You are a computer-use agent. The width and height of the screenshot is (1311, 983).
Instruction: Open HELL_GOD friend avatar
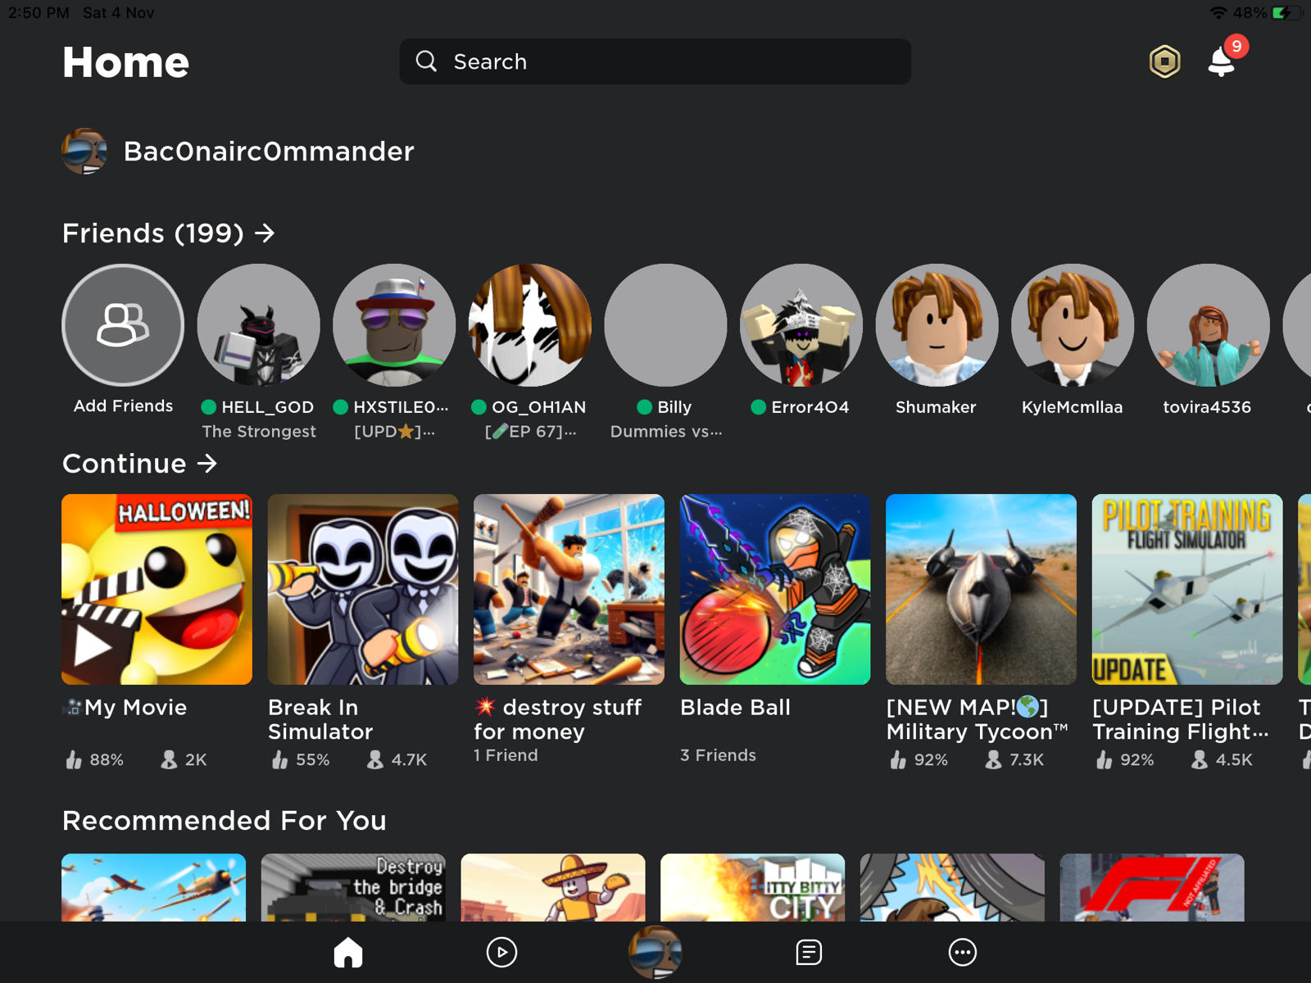[259, 325]
